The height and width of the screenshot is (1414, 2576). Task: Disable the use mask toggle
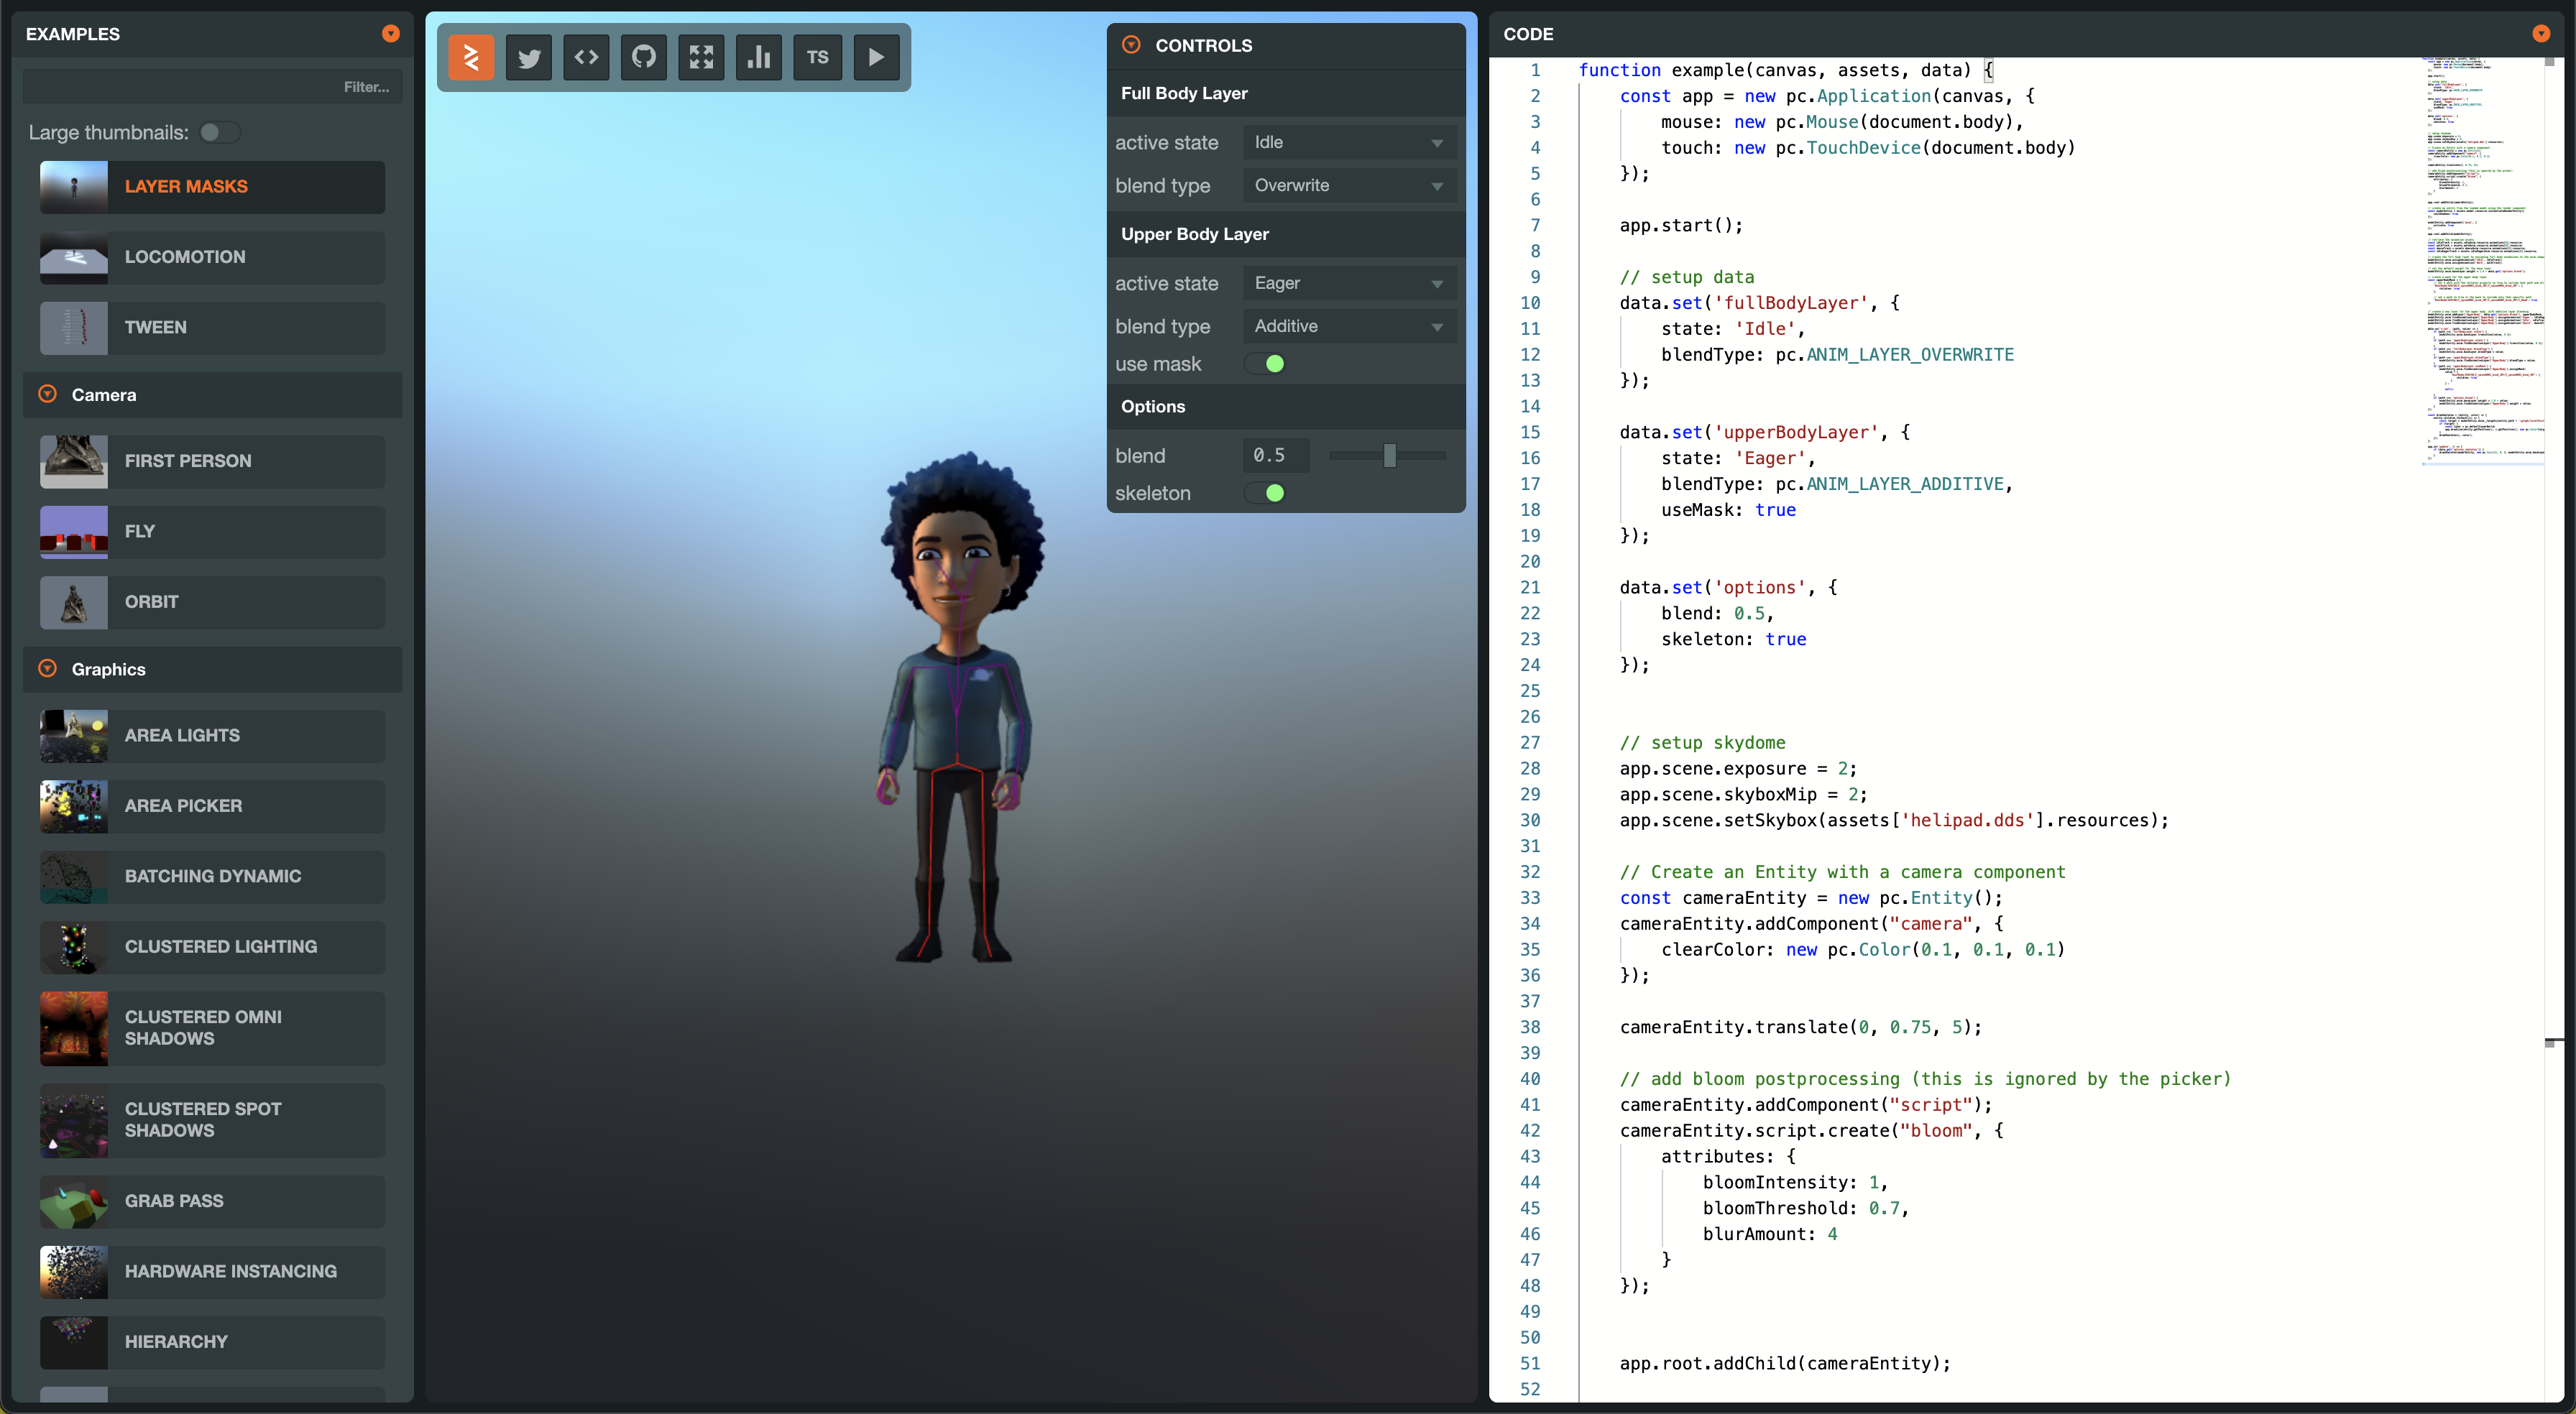pyautogui.click(x=1265, y=364)
